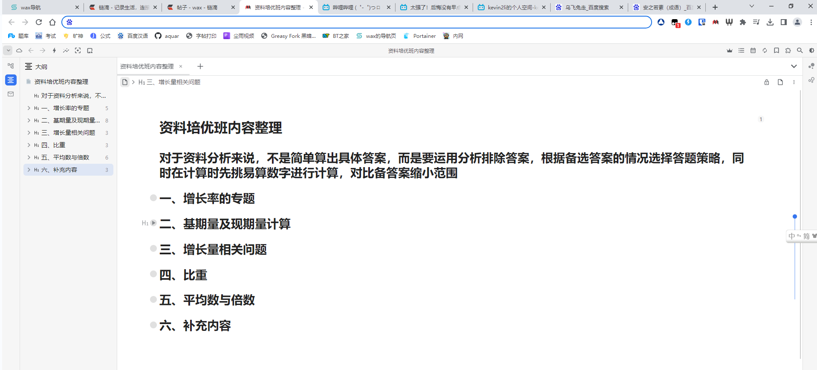Select root document 资料培优班内容整理 in outline
The image size is (817, 370).
pos(61,82)
